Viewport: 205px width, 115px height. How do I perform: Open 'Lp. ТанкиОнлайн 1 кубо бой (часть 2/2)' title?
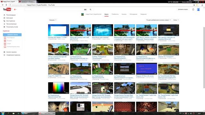pyautogui.click(x=146, y=96)
